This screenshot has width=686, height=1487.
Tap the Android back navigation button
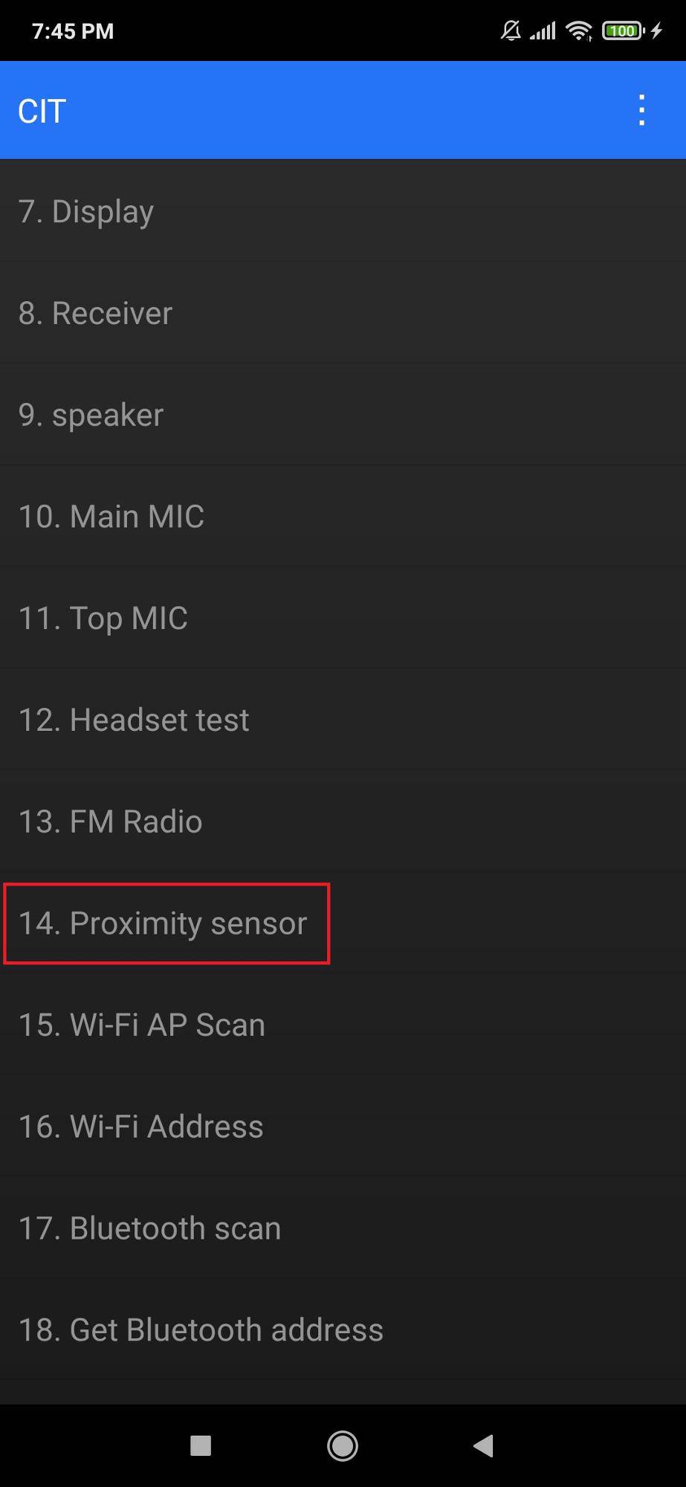484,1445
